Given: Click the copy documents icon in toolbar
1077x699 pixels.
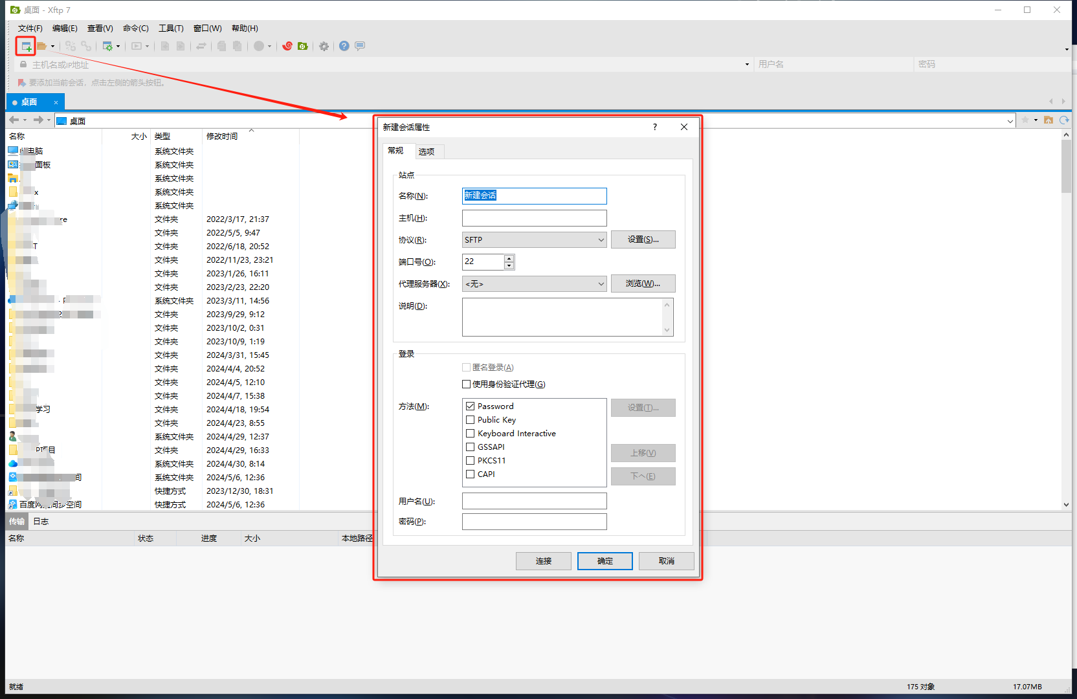Looking at the screenshot, I should click(x=222, y=47).
